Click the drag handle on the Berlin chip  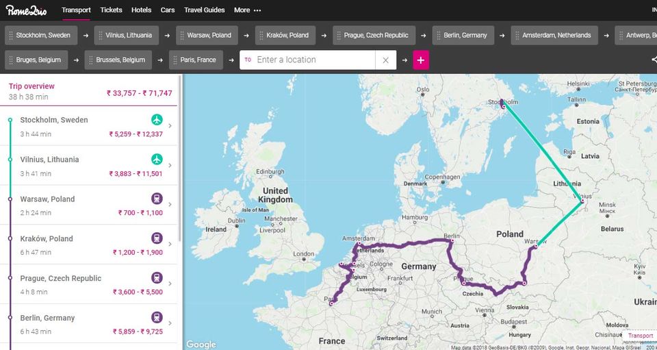tap(438, 35)
